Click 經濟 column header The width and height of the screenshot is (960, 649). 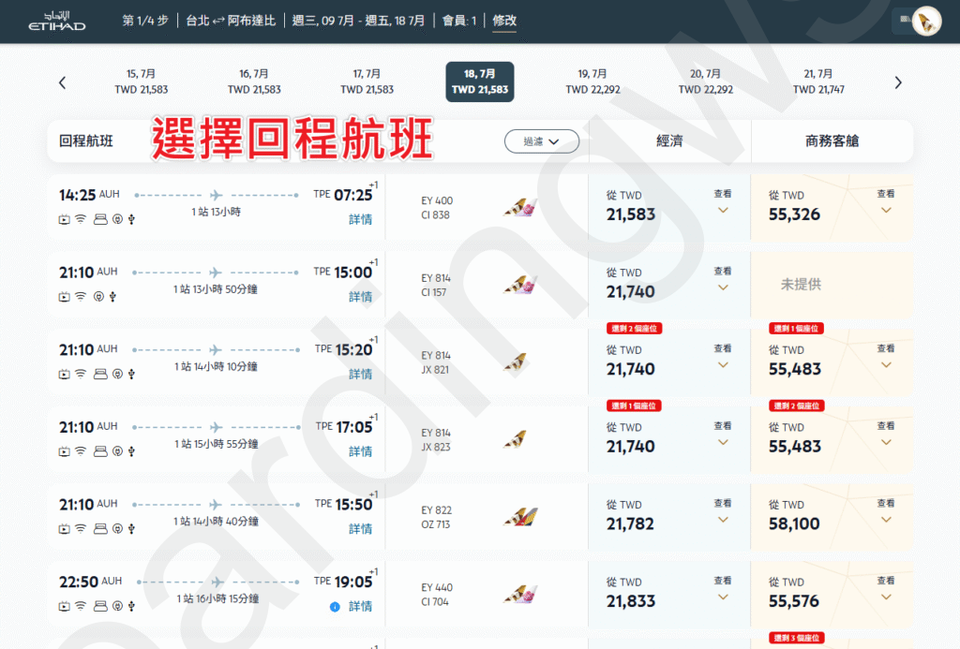(x=669, y=141)
